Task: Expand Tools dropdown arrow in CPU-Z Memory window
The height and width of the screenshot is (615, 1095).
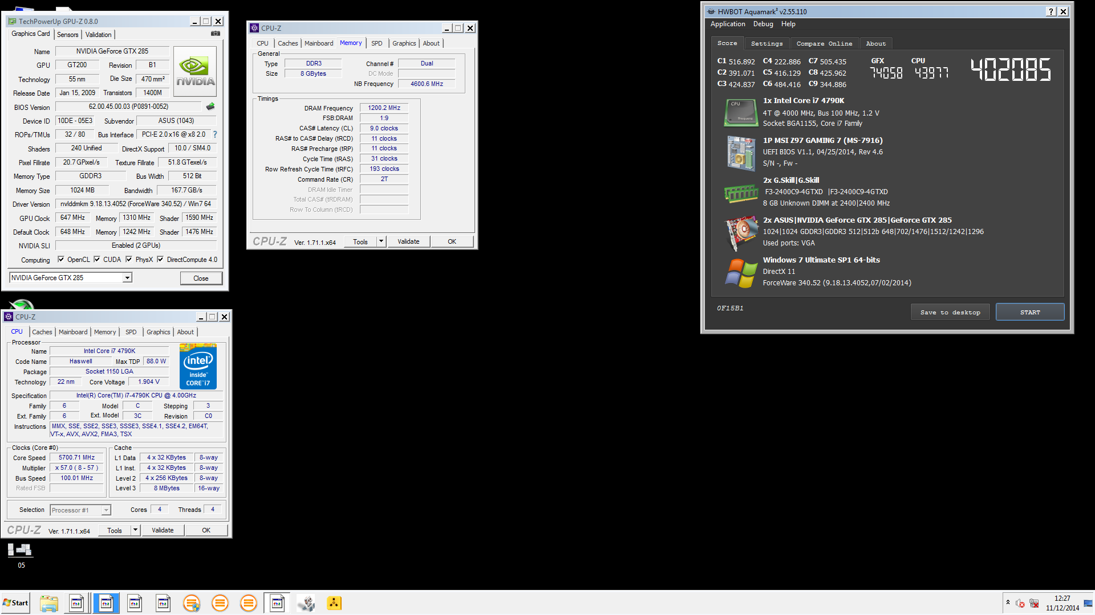Action: tap(381, 241)
